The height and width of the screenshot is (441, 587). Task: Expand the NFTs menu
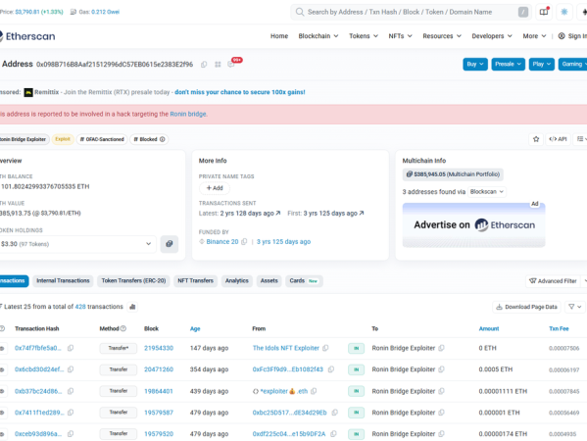[400, 36]
